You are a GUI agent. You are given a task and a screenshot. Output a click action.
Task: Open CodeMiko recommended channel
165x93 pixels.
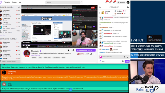pyautogui.click(x=10, y=55)
